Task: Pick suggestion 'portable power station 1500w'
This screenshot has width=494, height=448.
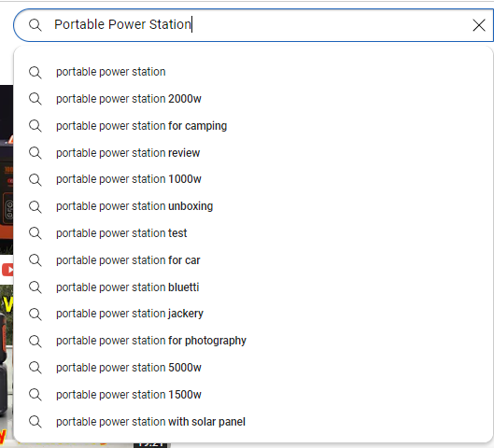Action: [253, 395]
